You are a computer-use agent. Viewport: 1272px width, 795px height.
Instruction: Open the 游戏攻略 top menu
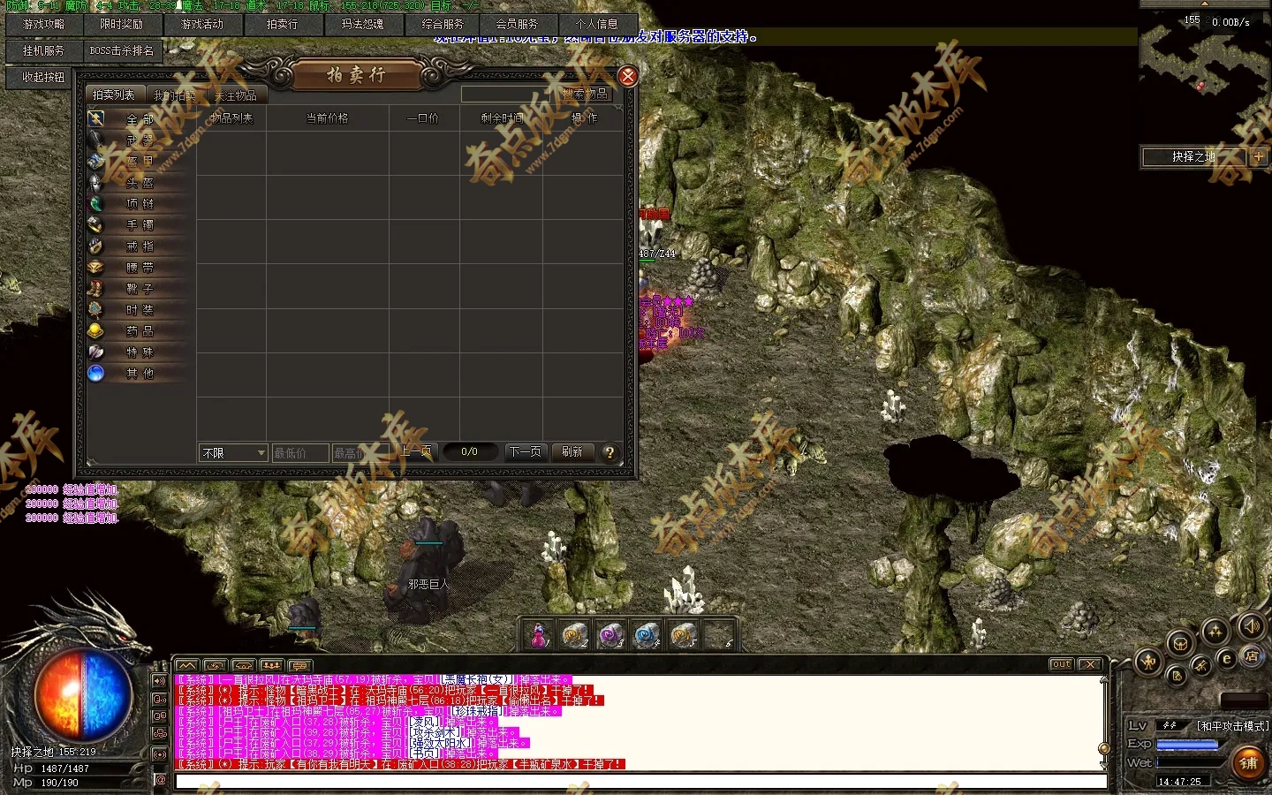44,25
